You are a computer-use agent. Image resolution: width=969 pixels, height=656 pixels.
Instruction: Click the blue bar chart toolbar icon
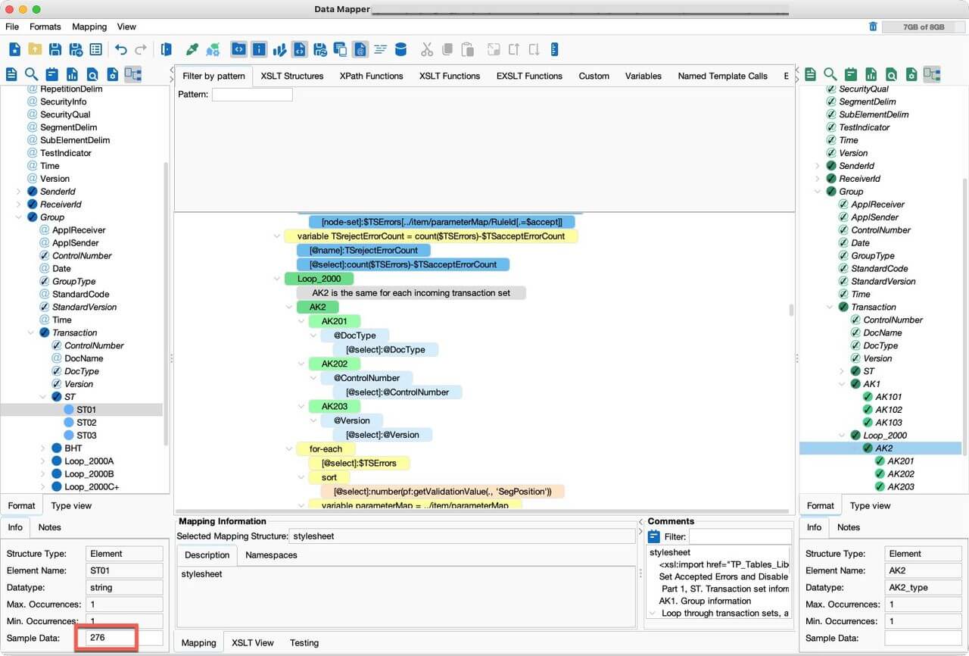[279, 50]
